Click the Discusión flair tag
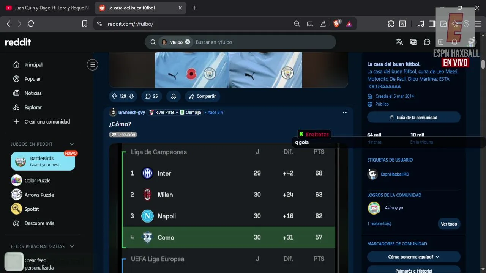This screenshot has width=486, height=273. coord(123,135)
